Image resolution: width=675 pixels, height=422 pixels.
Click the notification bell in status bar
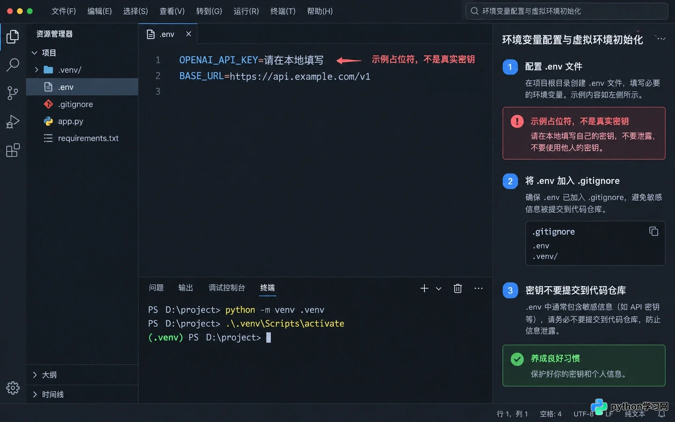click(x=662, y=414)
